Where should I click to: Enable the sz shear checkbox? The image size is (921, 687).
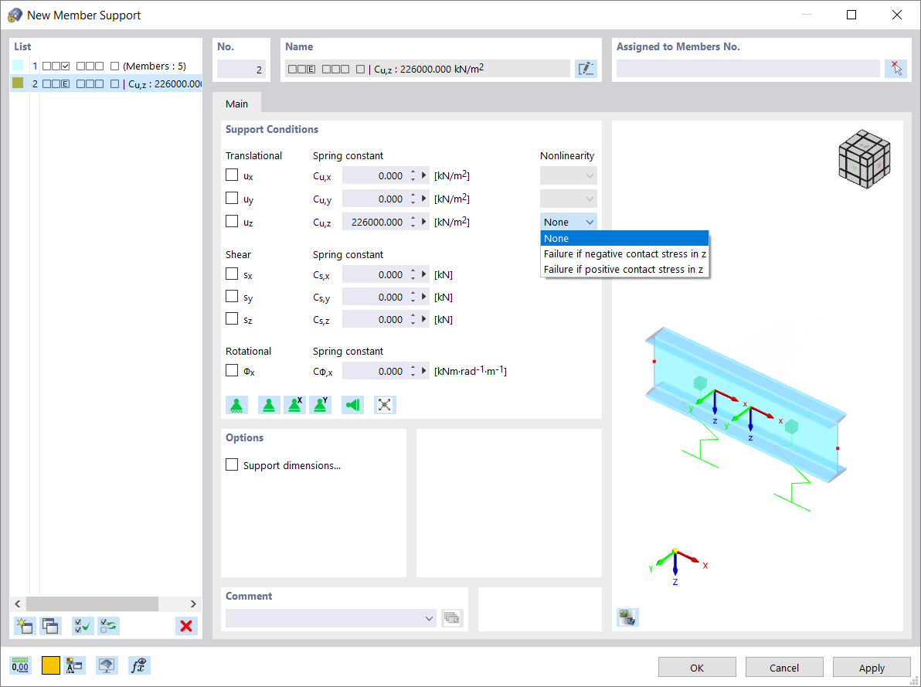pyautogui.click(x=232, y=318)
